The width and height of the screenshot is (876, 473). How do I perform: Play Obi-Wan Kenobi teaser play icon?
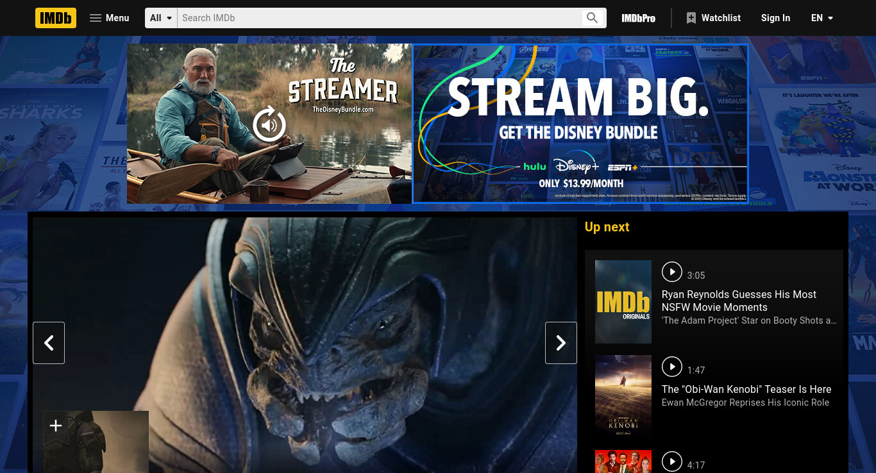pos(671,367)
